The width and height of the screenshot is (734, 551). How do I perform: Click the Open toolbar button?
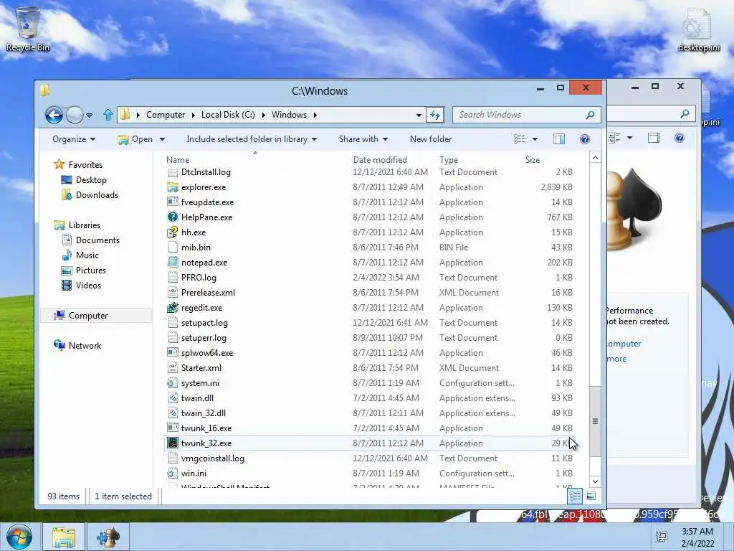click(135, 139)
